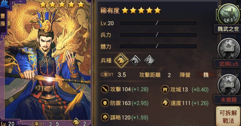Tap the 魏 faction emblem on the card
The image size is (241, 126).
(x=4, y=4)
